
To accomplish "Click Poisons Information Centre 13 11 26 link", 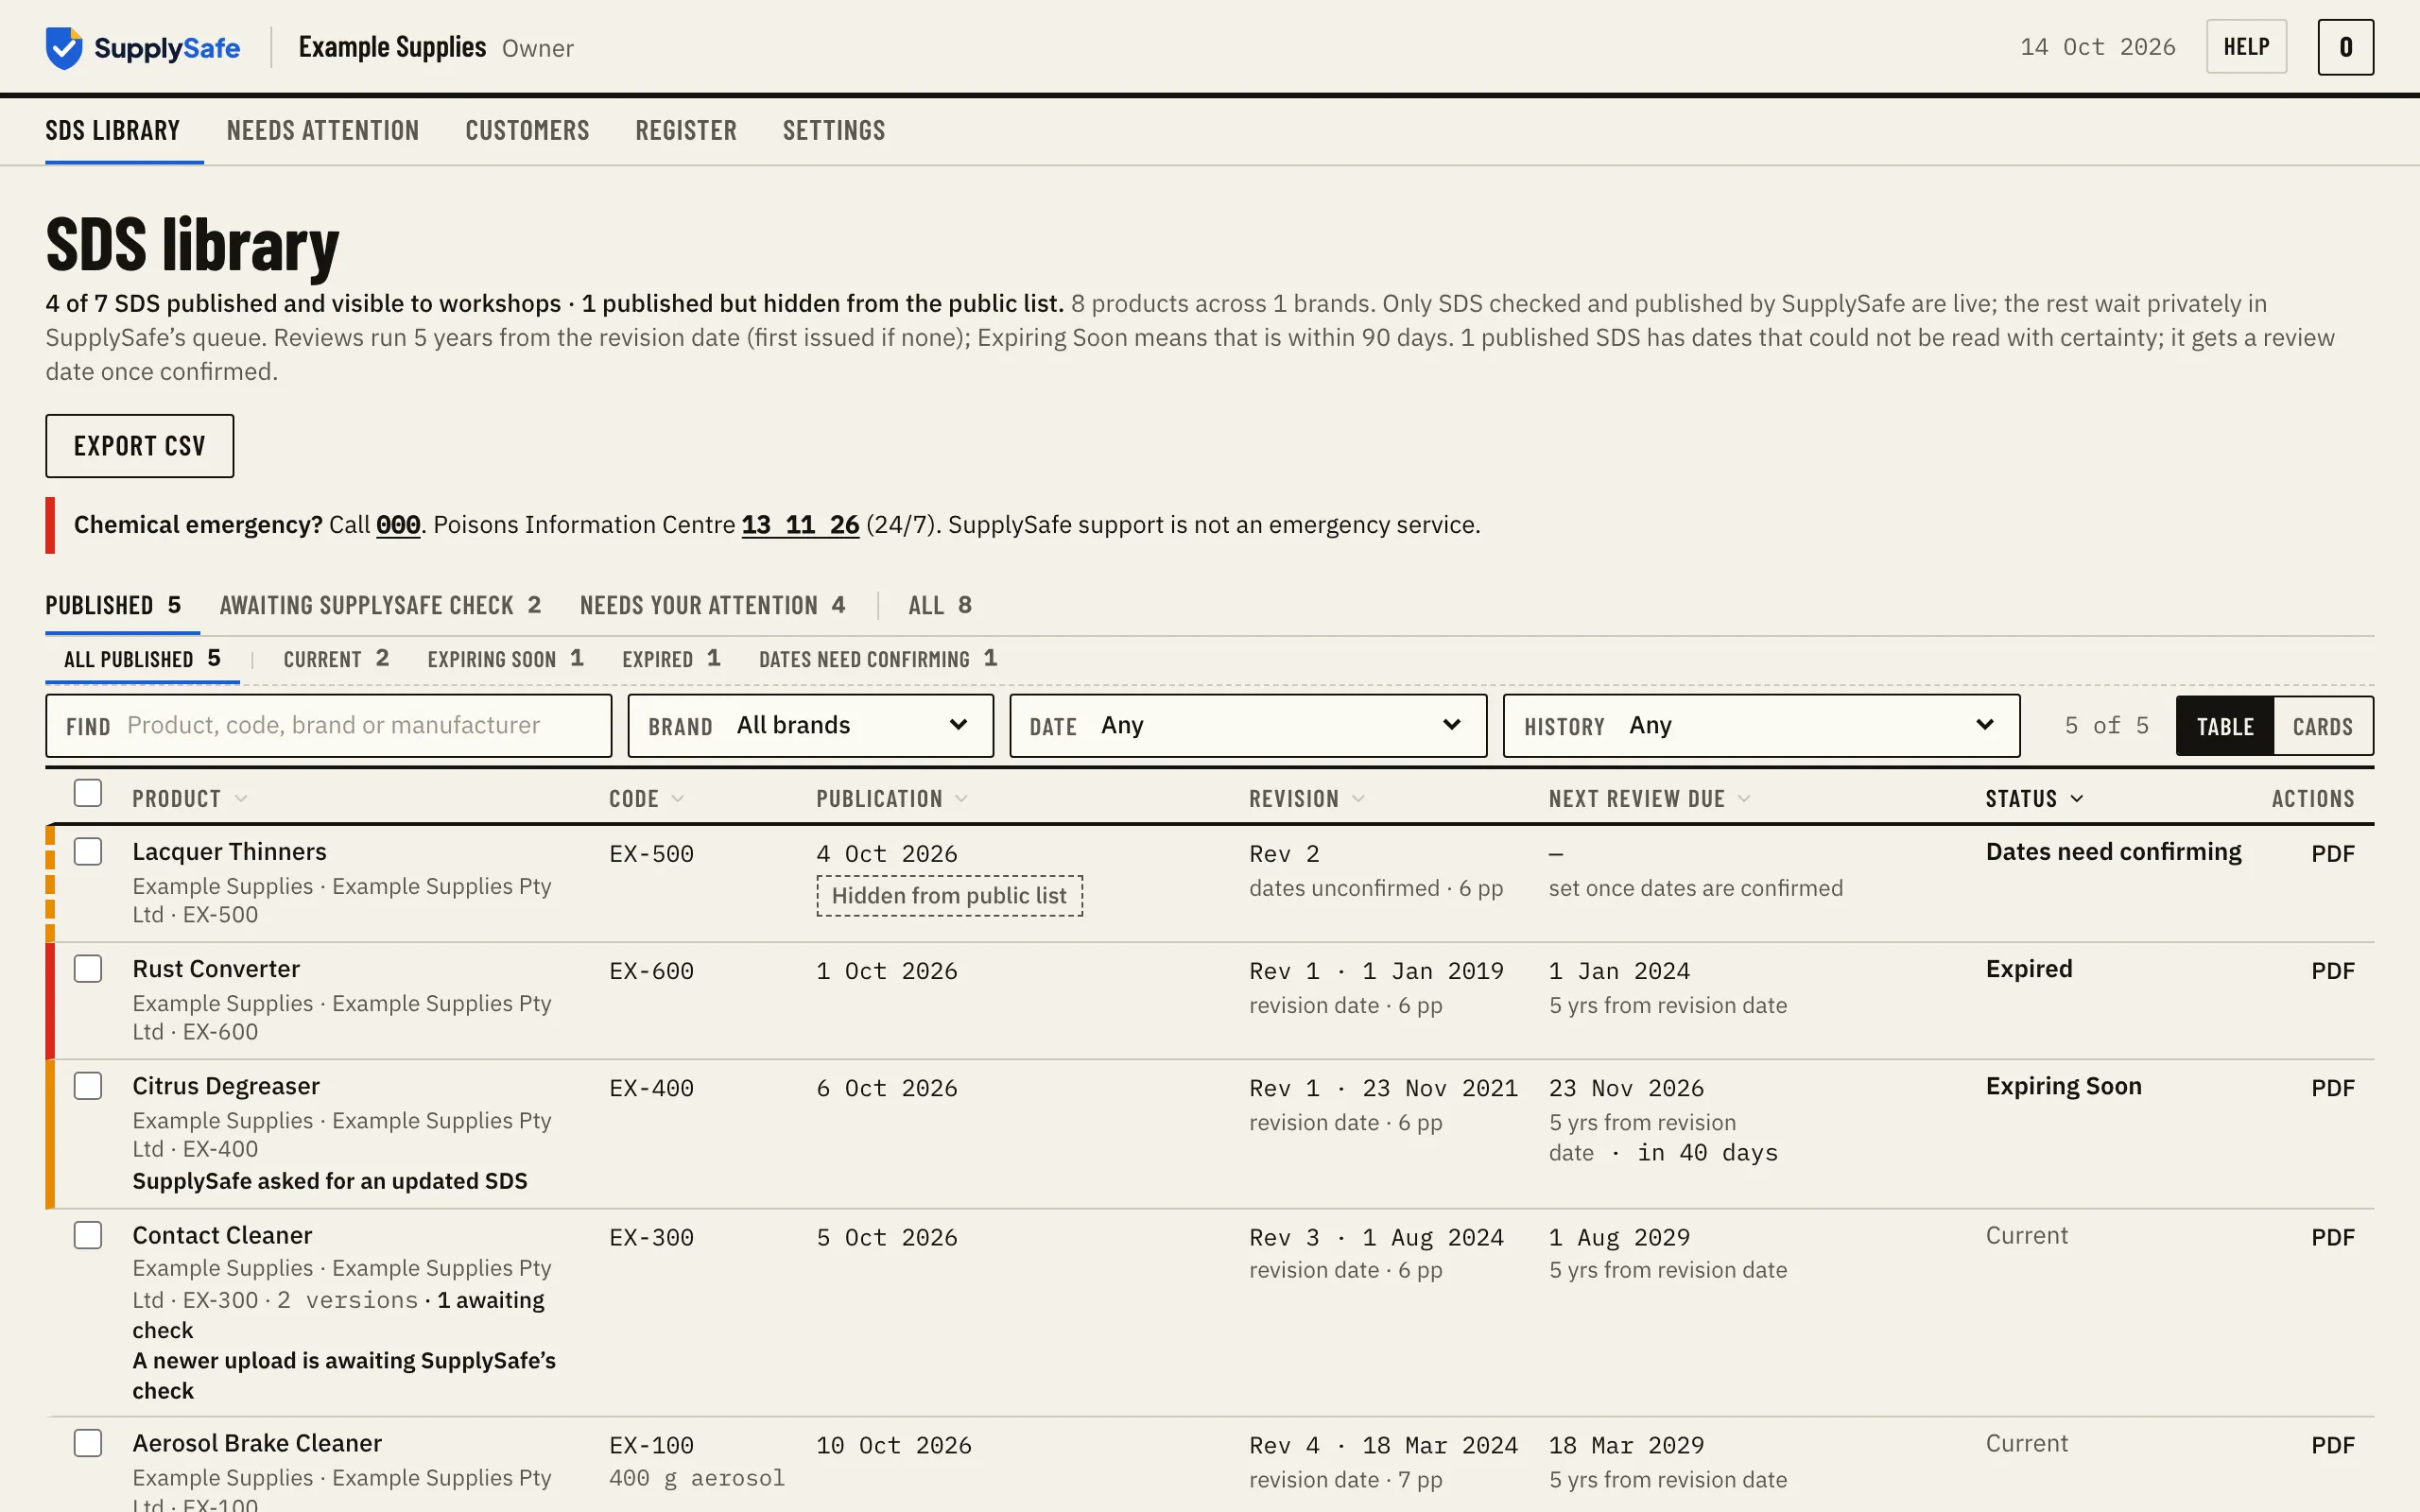I will 800,525.
